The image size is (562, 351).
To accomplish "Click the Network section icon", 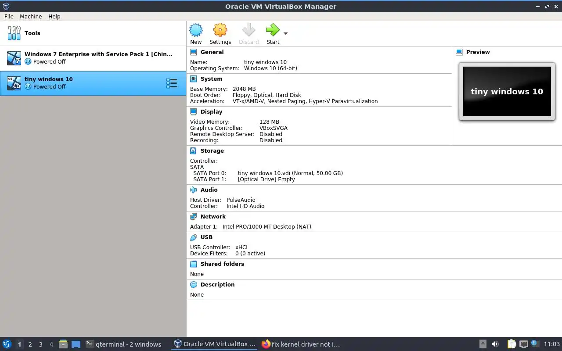I will pos(194,217).
